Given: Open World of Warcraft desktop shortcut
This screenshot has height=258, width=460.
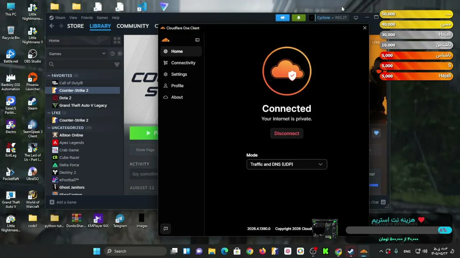Looking at the screenshot, I should pos(32,199).
